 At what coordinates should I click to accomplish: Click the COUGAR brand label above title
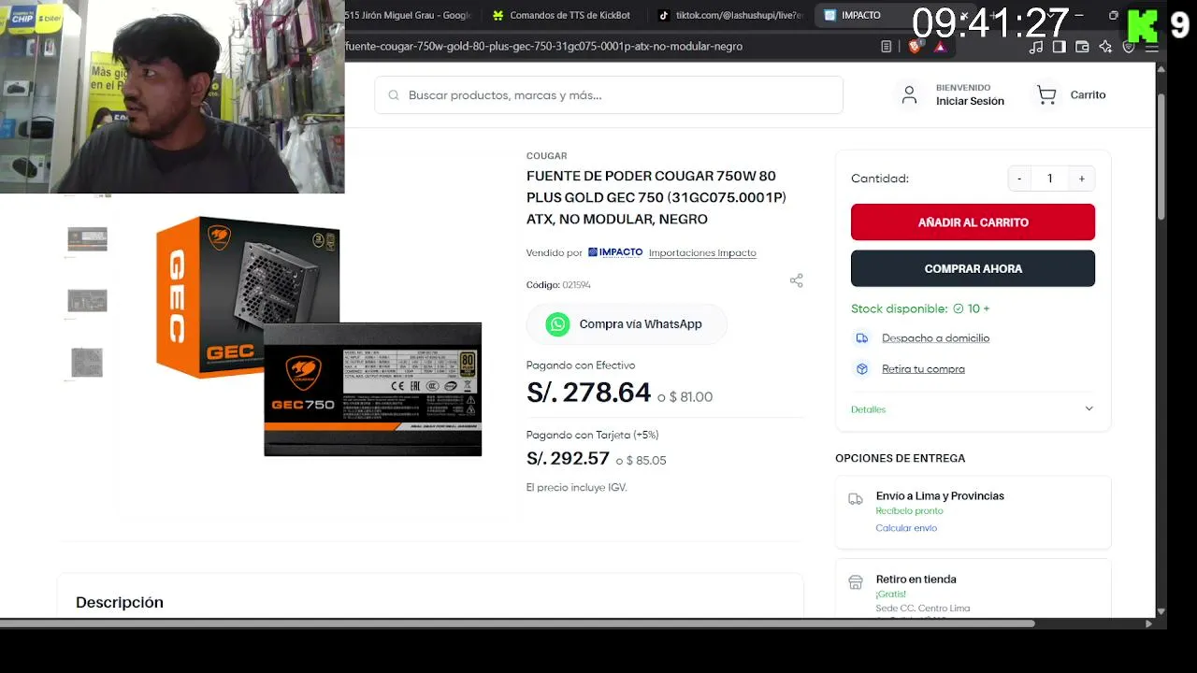546,156
